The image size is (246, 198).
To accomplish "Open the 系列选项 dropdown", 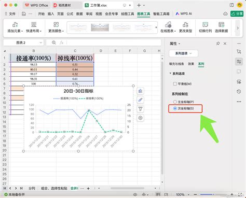I will tap(183, 53).
